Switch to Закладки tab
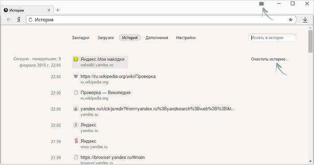 (x=80, y=38)
